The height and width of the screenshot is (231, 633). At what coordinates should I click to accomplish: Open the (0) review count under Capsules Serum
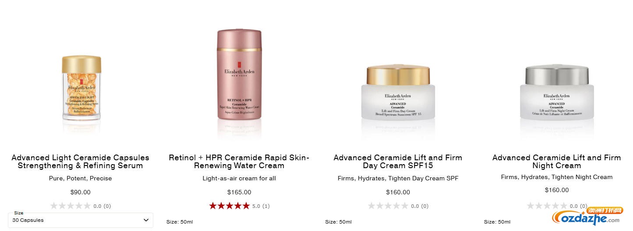click(x=107, y=206)
